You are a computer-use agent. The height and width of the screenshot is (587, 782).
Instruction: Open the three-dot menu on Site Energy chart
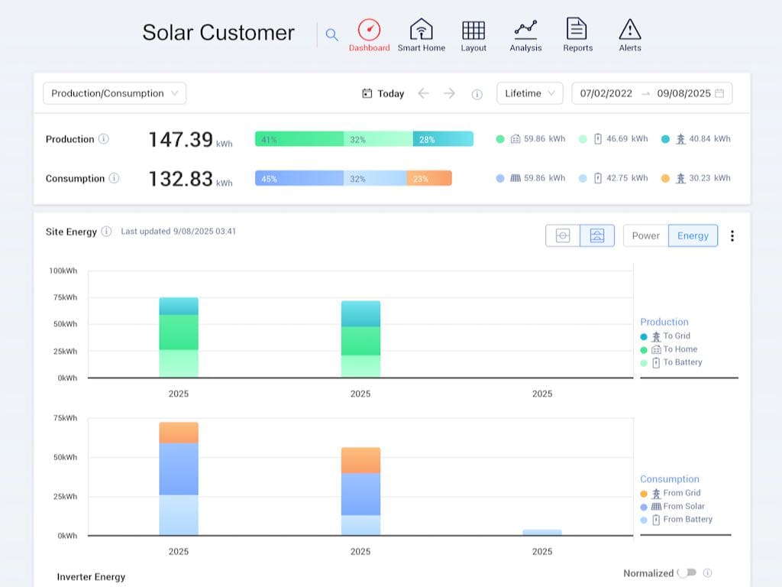[732, 235]
